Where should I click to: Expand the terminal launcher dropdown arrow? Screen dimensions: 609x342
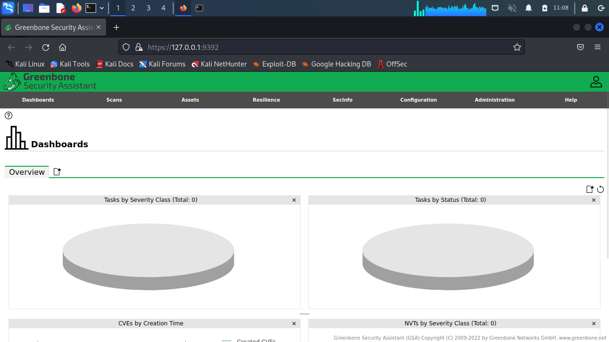(x=102, y=8)
